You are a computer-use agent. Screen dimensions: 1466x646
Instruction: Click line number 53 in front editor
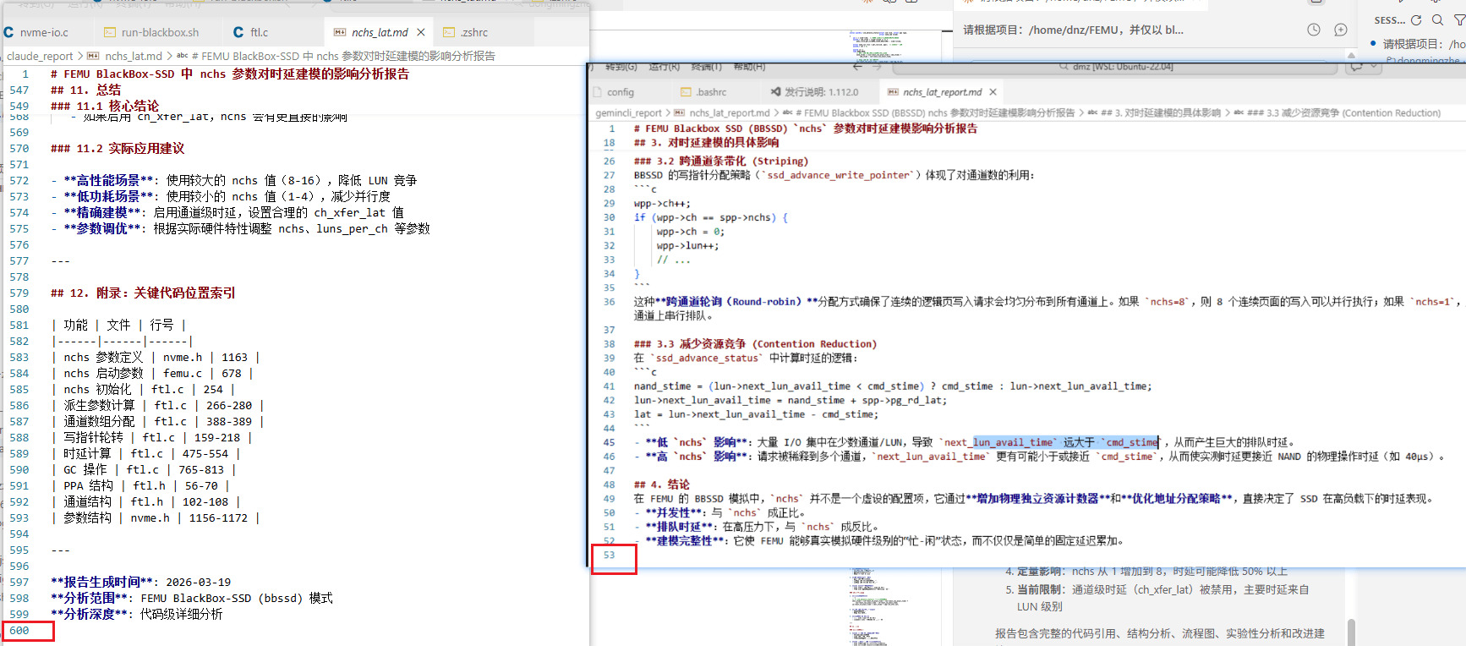point(610,555)
